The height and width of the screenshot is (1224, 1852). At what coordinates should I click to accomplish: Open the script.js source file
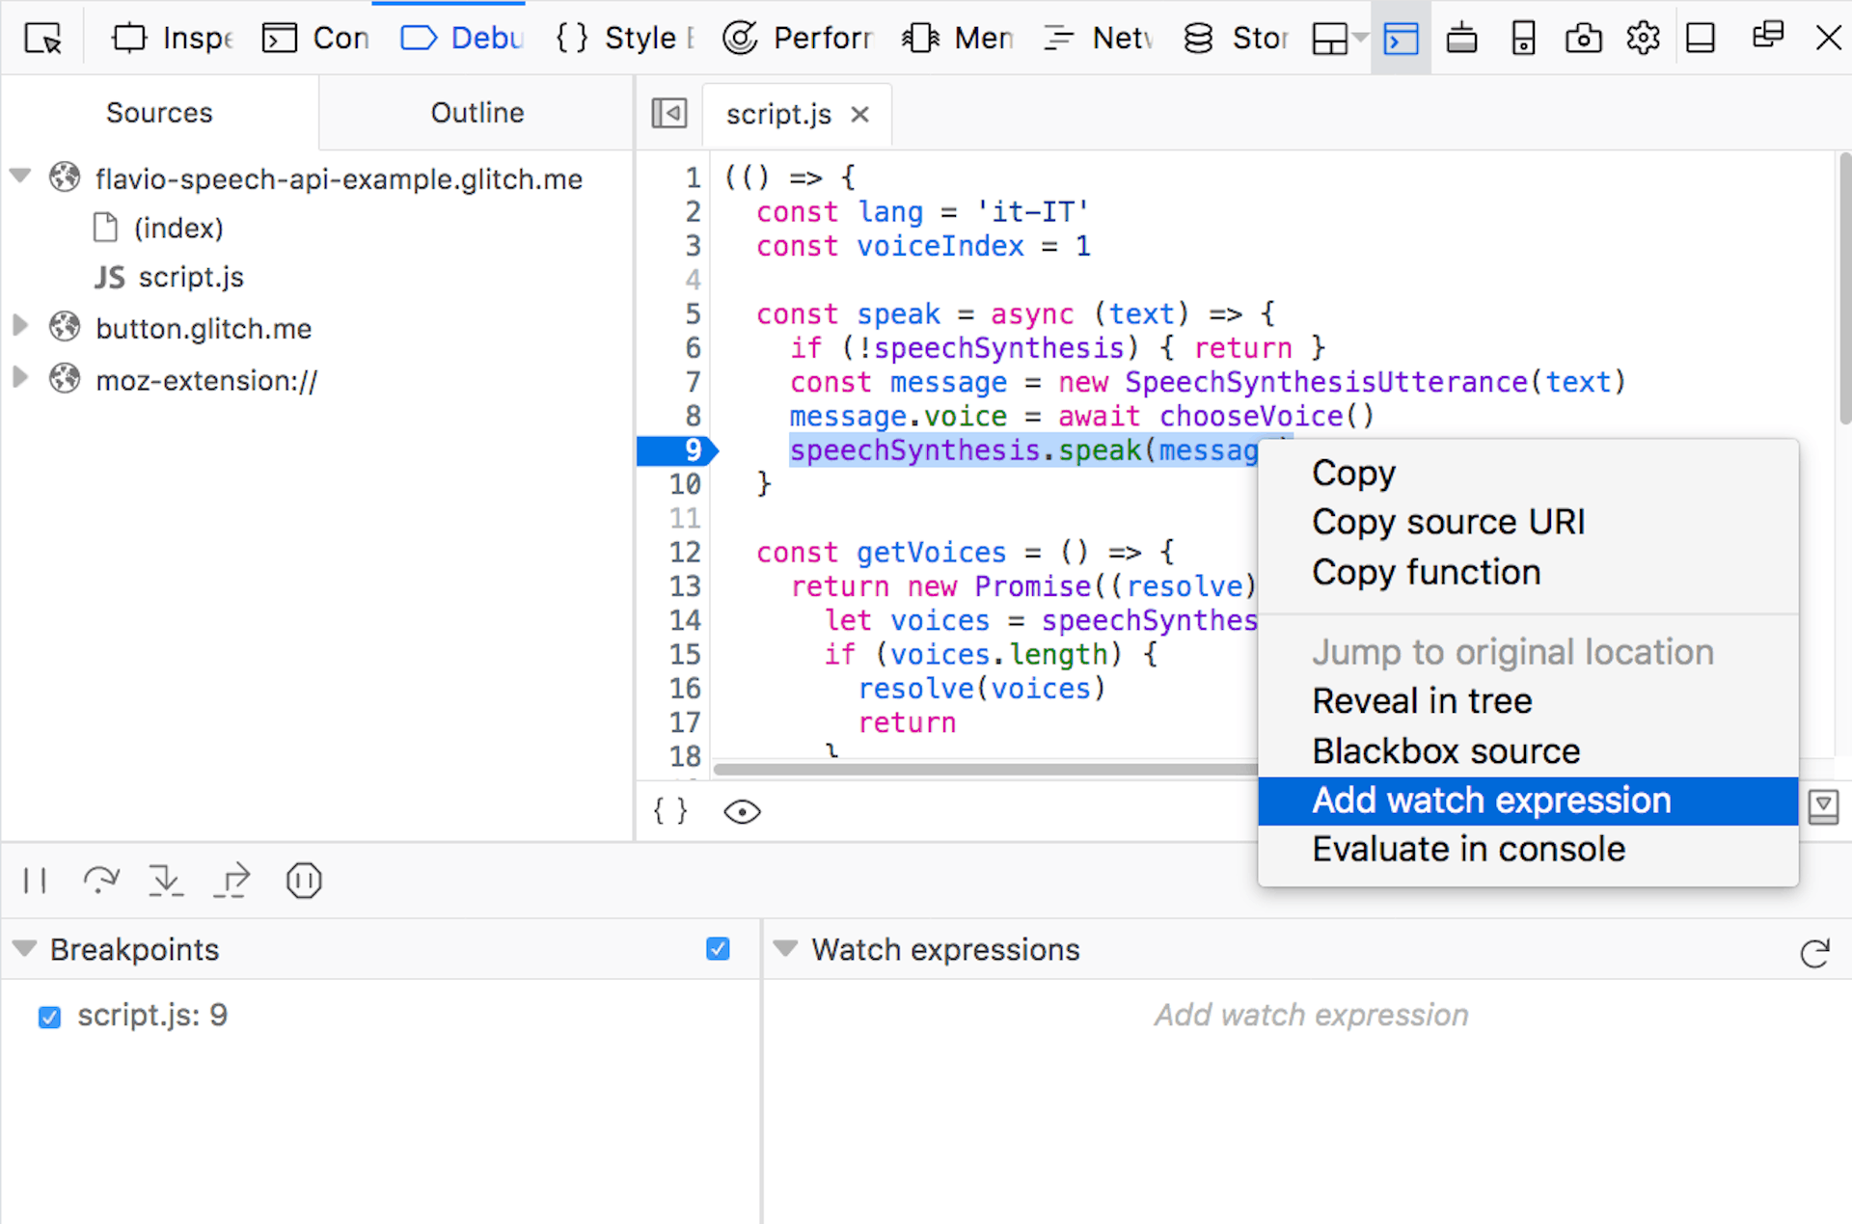(192, 277)
